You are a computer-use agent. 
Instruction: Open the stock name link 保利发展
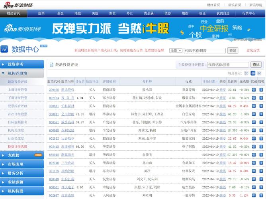(x=68, y=131)
